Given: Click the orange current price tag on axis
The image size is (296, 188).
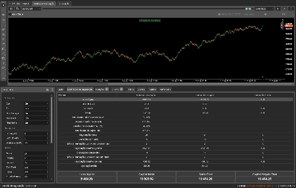Looking at the screenshot, I should (289, 26).
